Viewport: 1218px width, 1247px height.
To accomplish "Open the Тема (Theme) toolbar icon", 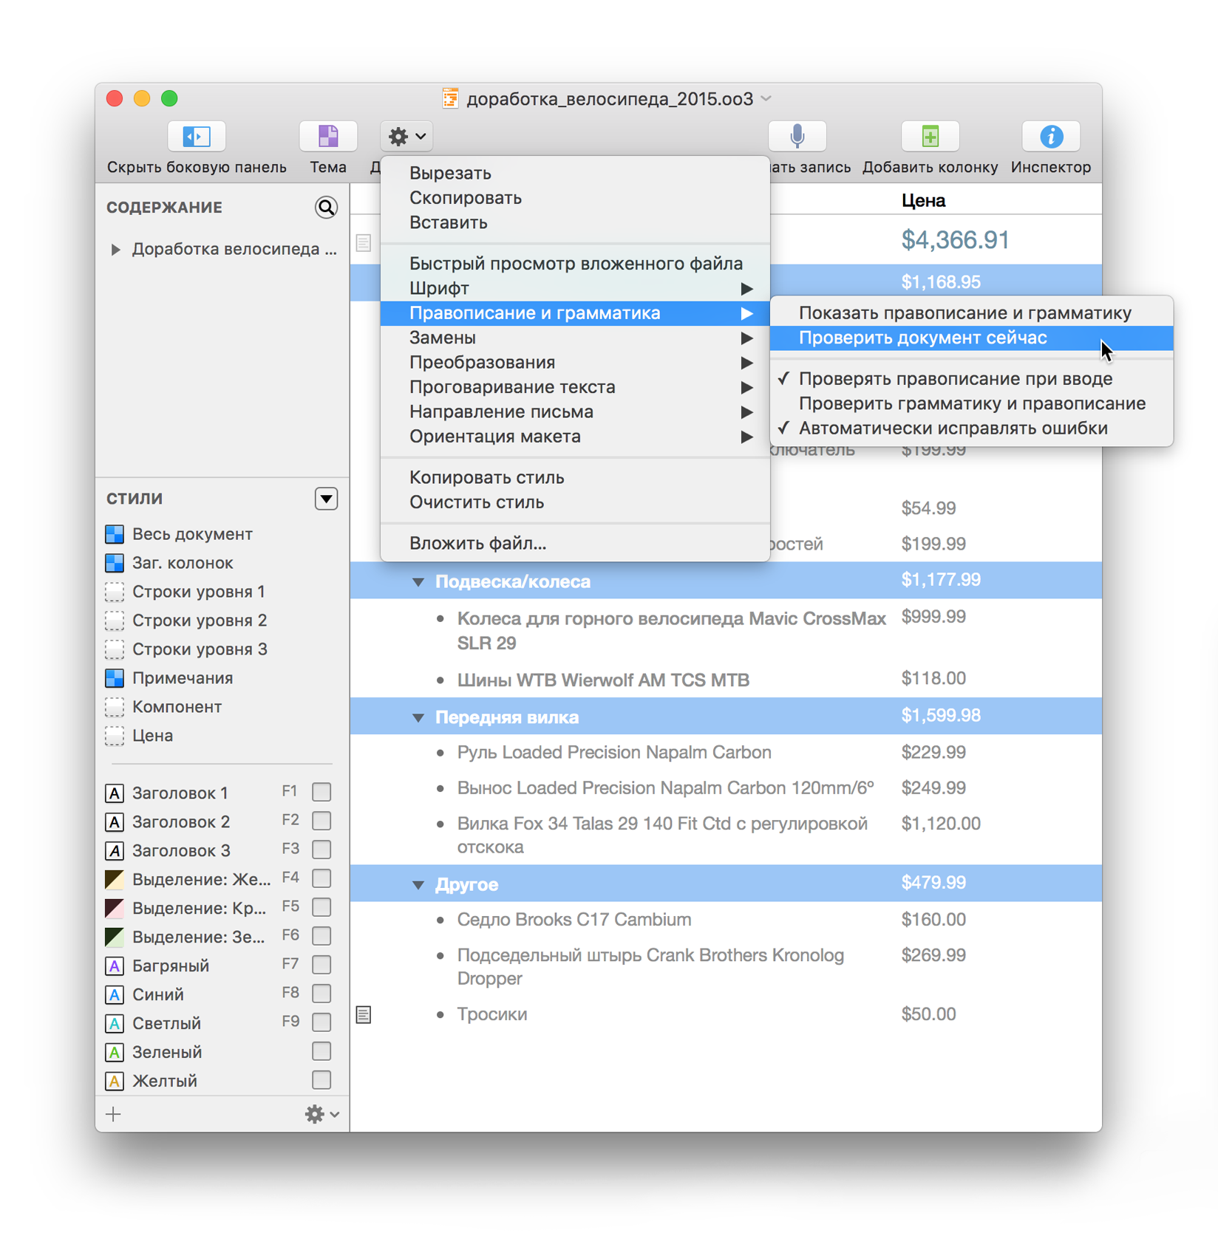I will coord(327,137).
